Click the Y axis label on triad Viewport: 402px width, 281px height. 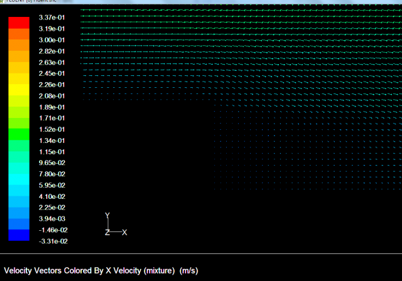(107, 215)
